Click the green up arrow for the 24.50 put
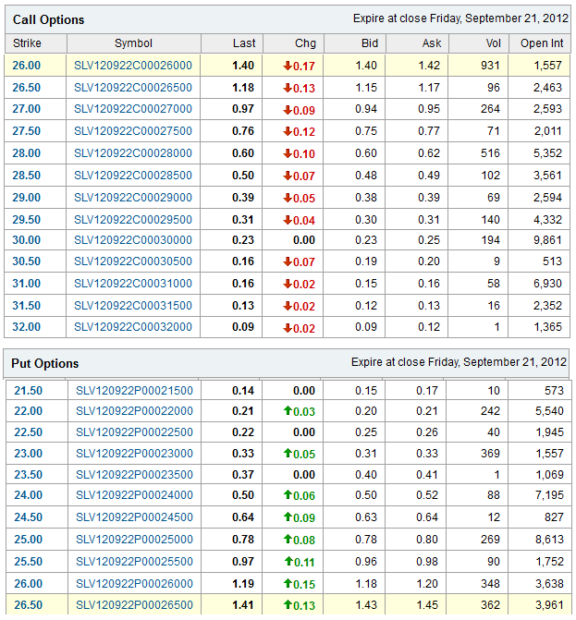 [288, 518]
